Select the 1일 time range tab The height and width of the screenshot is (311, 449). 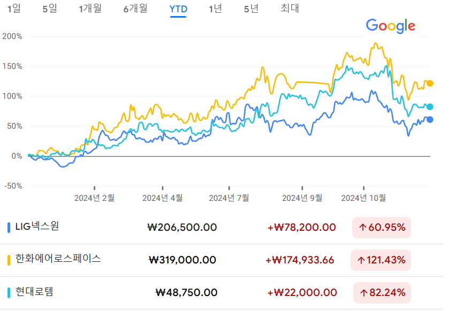[14, 9]
